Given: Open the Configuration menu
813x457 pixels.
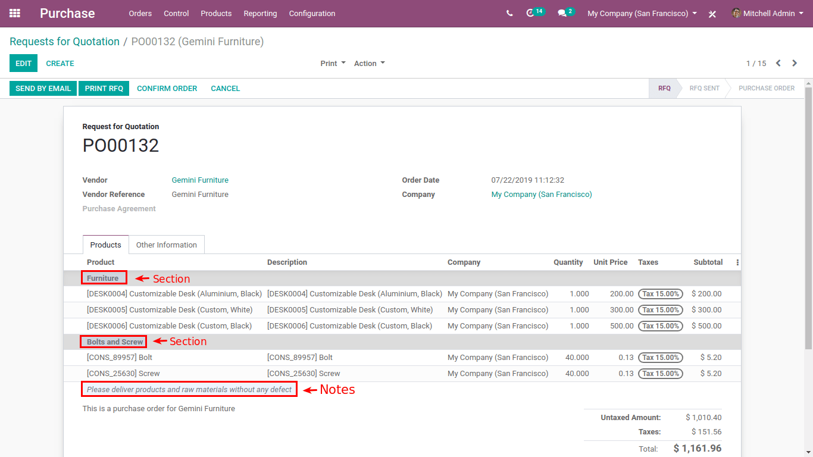Looking at the screenshot, I should [x=312, y=13].
